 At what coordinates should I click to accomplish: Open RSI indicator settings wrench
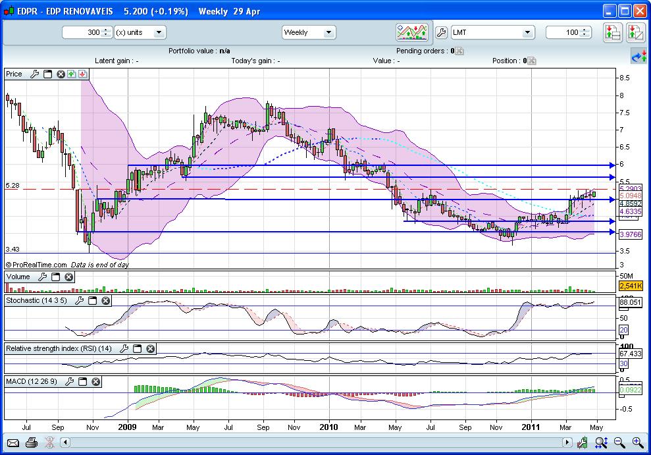coord(124,349)
